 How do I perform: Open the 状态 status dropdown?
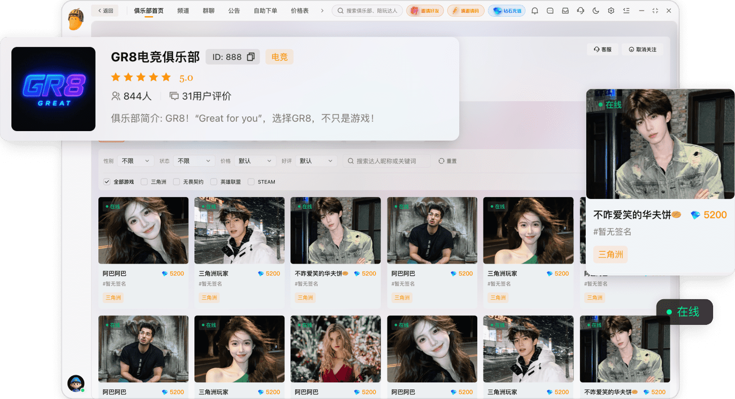click(x=194, y=161)
